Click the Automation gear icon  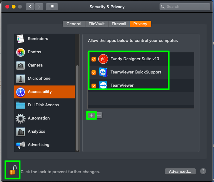click(21, 119)
